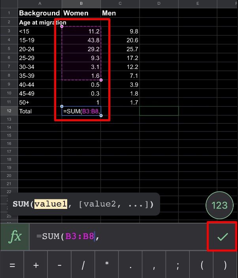238x278 pixels.
Task: Click the Women 50+ value 1 cell
Action: (81, 102)
